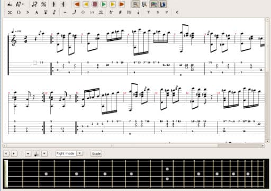Screen dimensions: 271x191
Task: Go to the next measure with the yellow arrow
Action: pyautogui.click(x=113, y=4)
